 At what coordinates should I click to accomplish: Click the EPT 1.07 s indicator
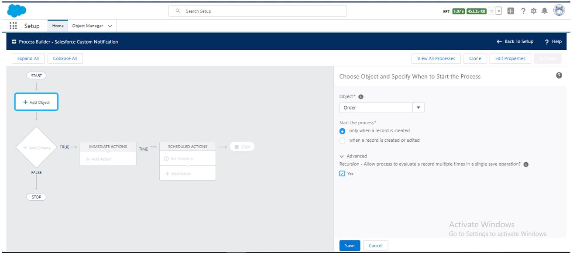pos(458,11)
